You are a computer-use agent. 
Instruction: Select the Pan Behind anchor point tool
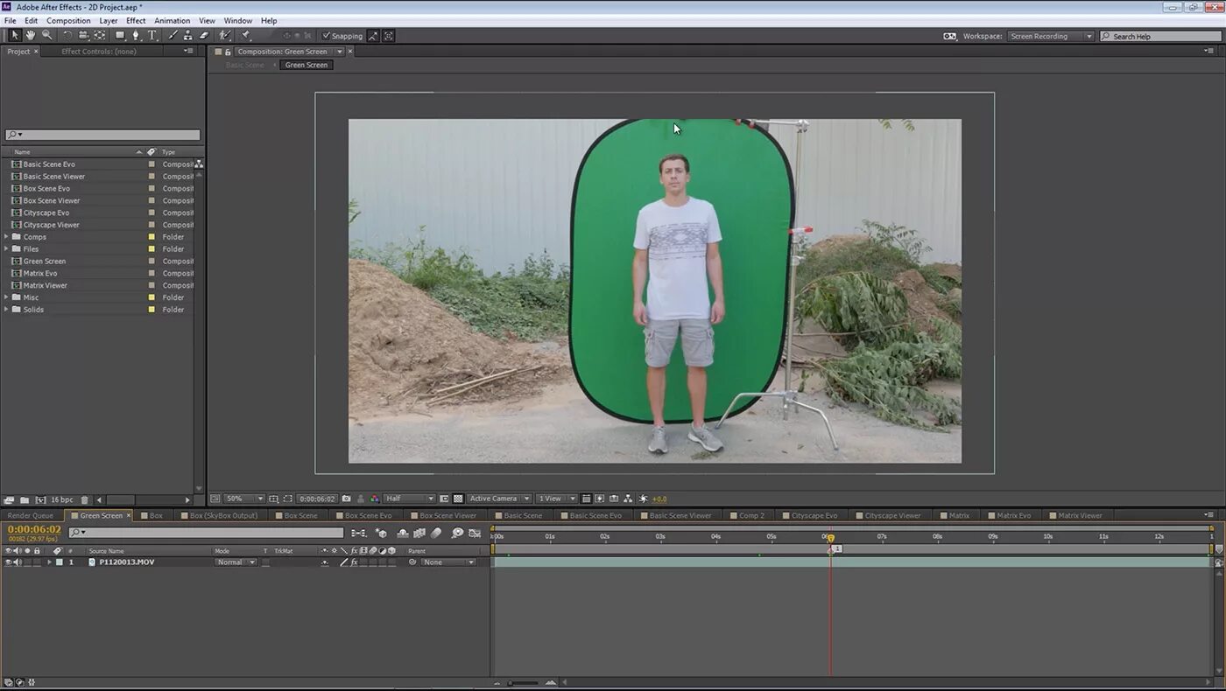99,36
